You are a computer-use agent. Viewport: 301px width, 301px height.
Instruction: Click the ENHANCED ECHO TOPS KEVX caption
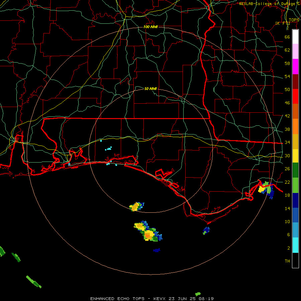(x=152, y=299)
